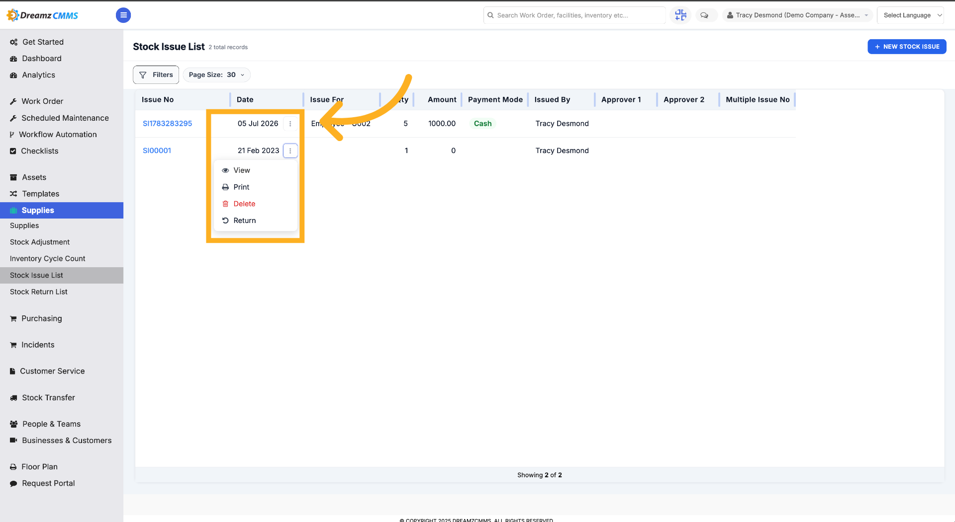Screen dimensions: 955x522
Task: Click the Search Work Order input field
Action: pyautogui.click(x=574, y=15)
